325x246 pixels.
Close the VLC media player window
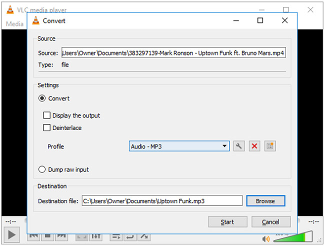(x=310, y=9)
